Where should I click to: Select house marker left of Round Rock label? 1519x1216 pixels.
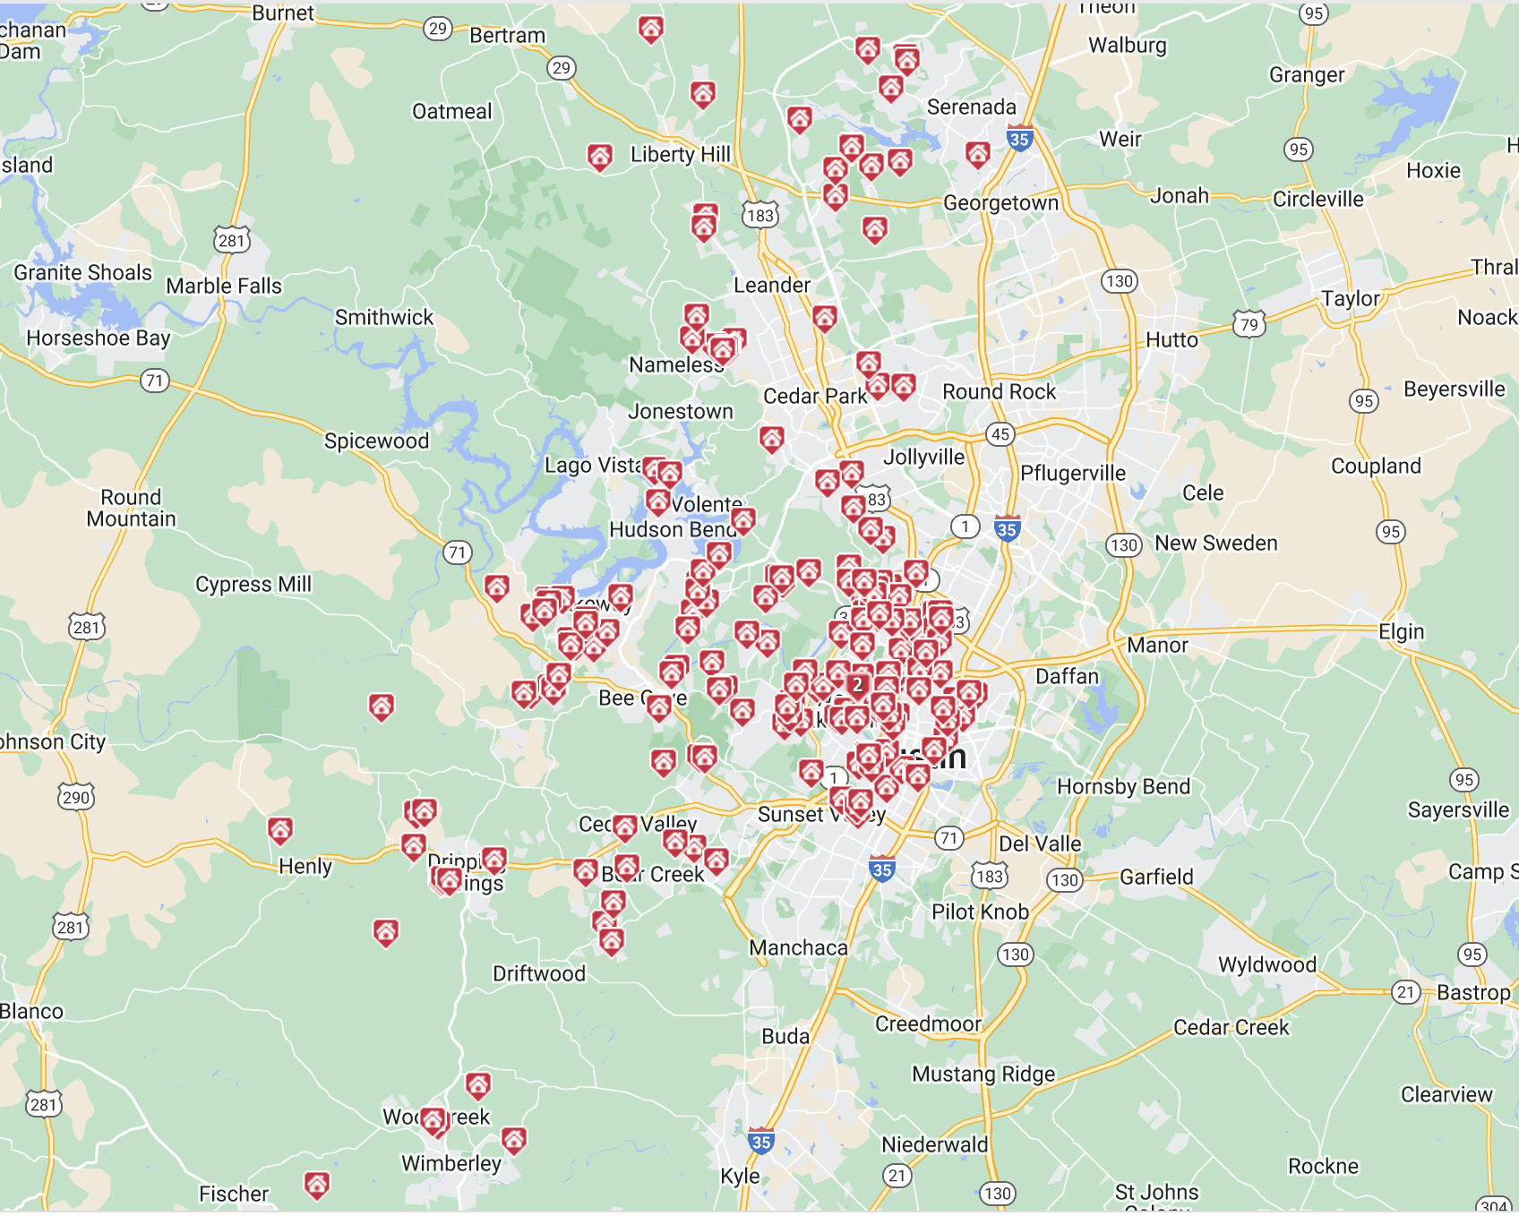tap(904, 387)
